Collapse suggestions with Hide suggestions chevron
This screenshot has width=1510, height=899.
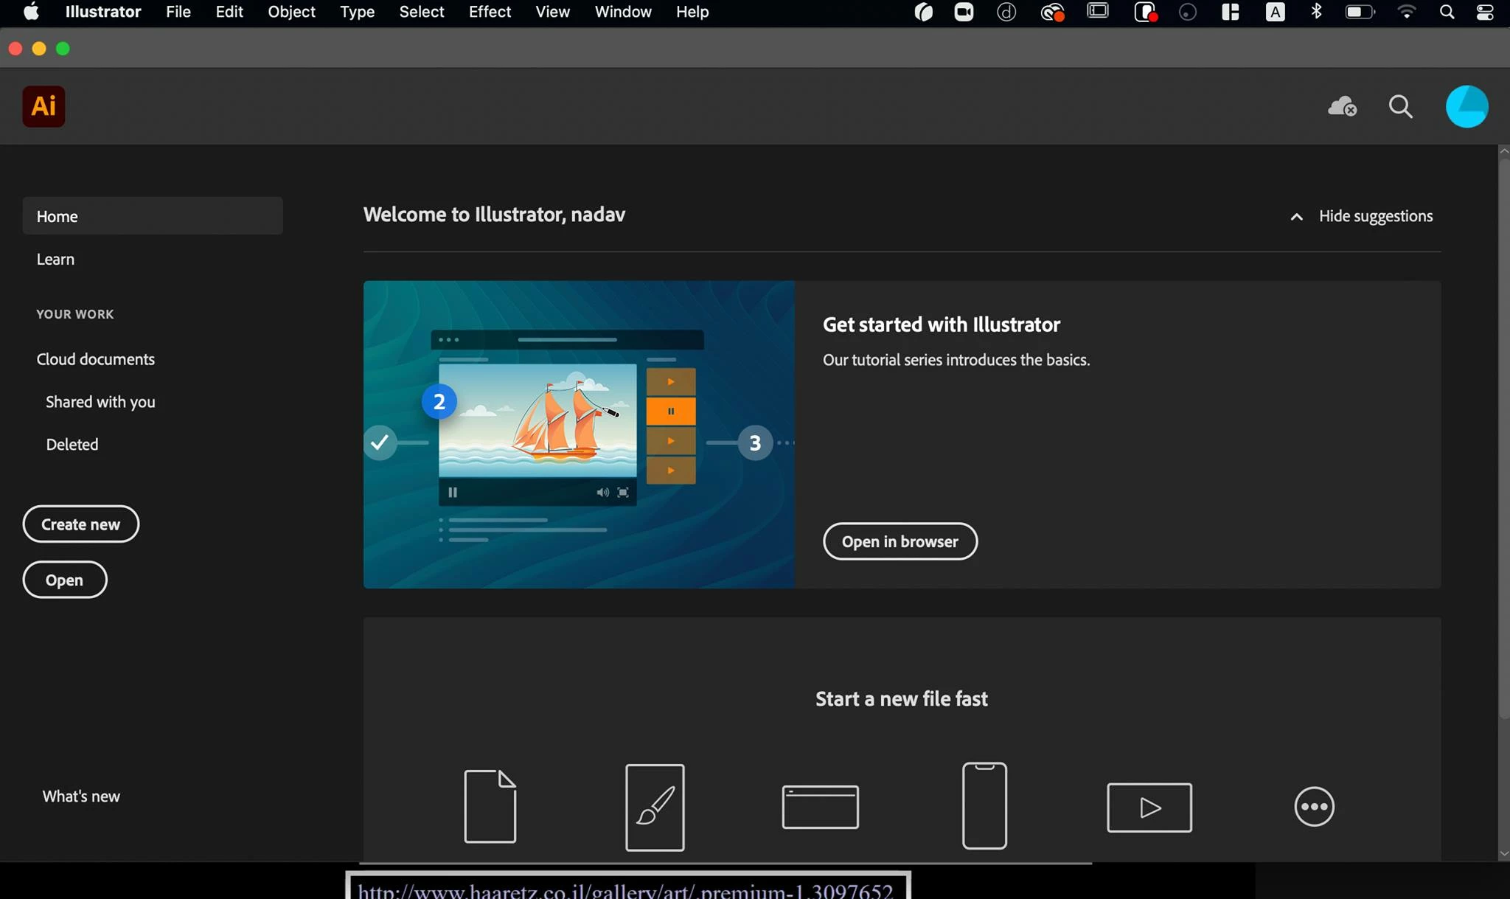(1296, 217)
